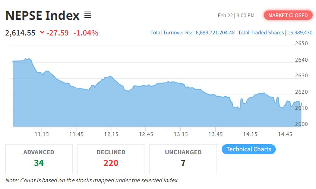
Task: Click the 11:15 time axis label
Action: pos(42,134)
